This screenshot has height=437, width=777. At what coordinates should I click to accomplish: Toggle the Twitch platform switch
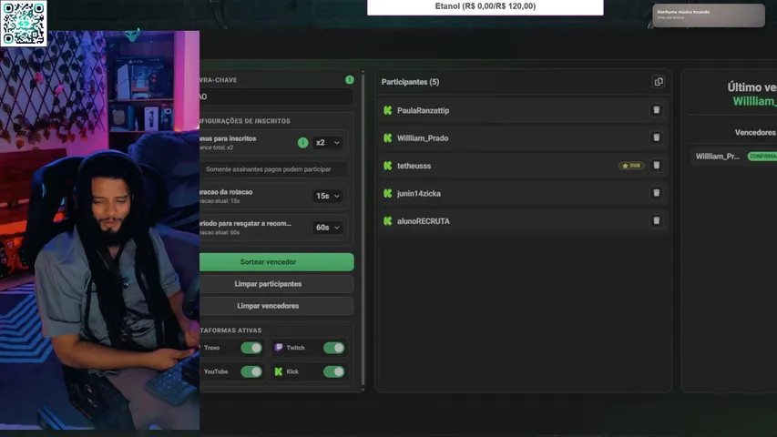tap(333, 348)
